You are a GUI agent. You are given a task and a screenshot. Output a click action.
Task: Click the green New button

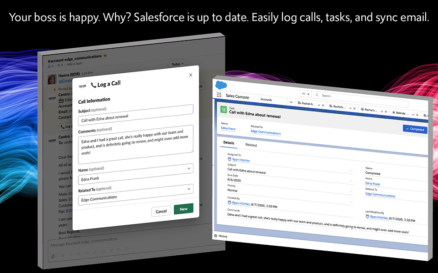183,209
